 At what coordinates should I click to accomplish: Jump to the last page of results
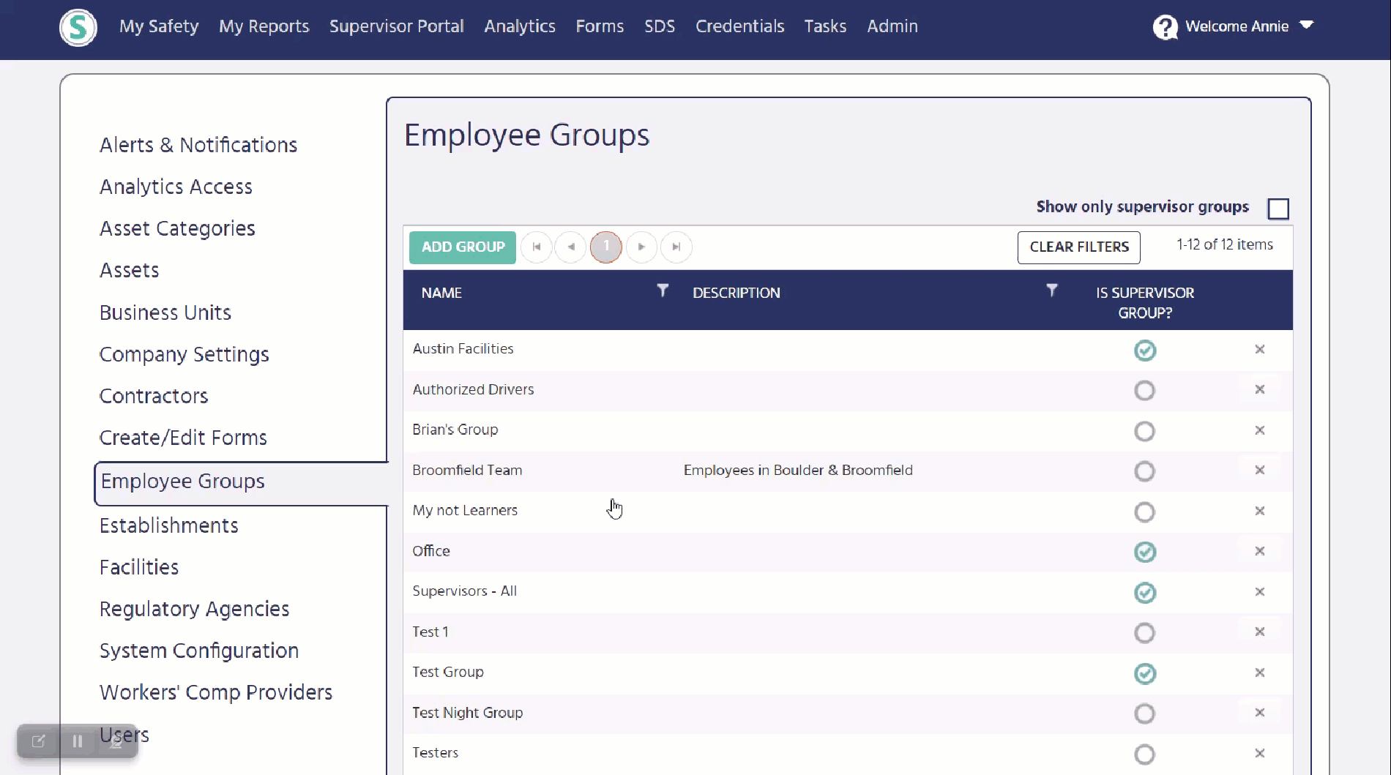pyautogui.click(x=676, y=247)
